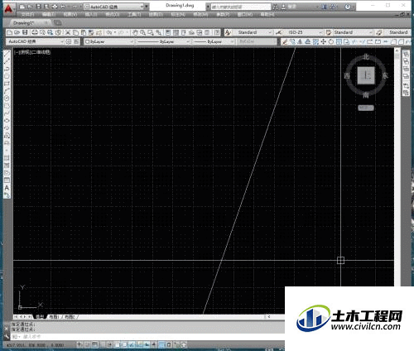Viewport: 414px width, 351px height.
Task: Select the Circle tool in Draw toolbar
Action: click(x=7, y=99)
